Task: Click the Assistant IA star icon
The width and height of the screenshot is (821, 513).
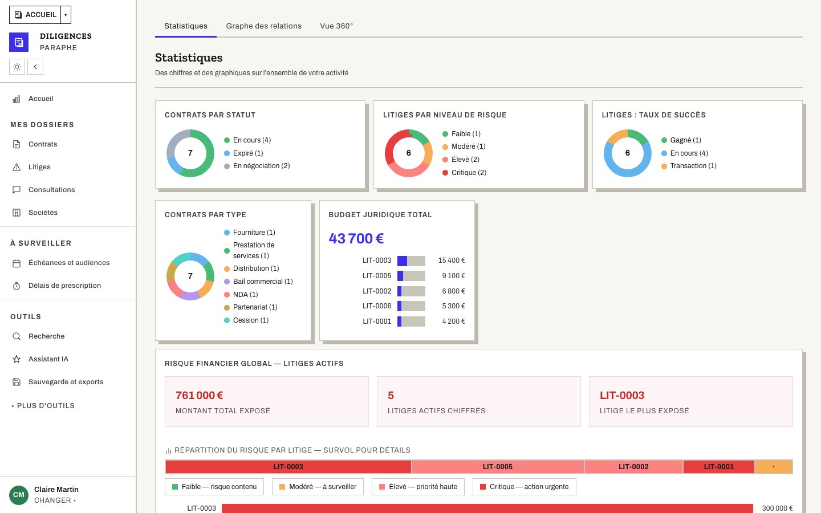Action: [17, 359]
